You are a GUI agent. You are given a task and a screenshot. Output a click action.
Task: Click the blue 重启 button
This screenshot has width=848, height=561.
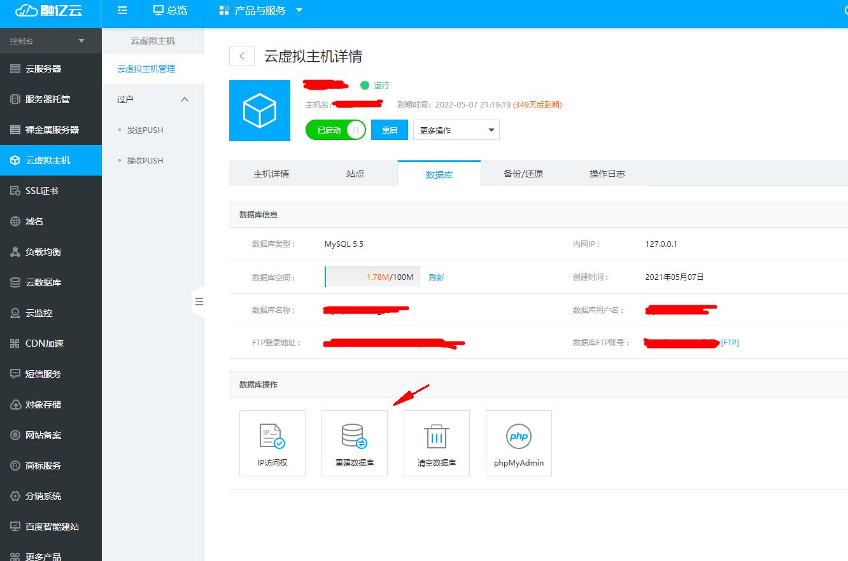pyautogui.click(x=389, y=130)
